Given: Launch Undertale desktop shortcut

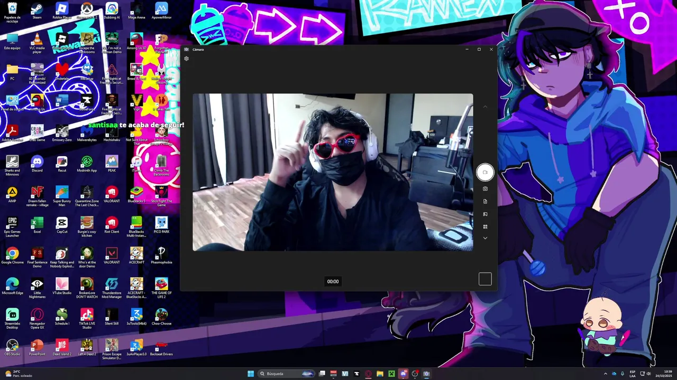Looking at the screenshot, I should [62, 72].
